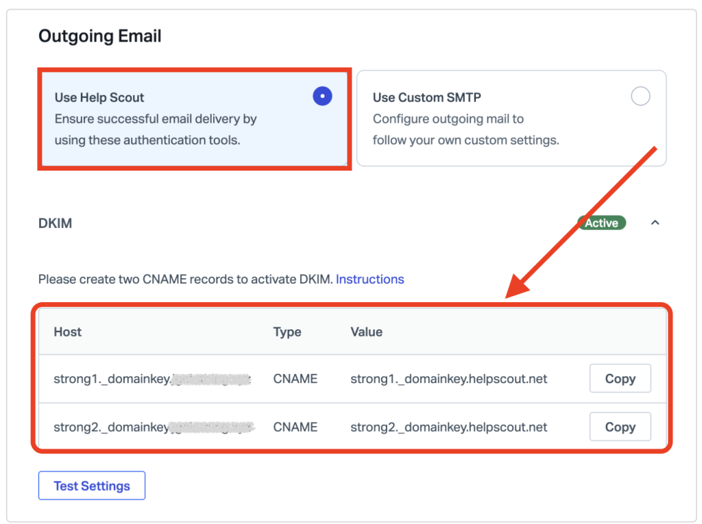Click the green Active status badge

click(601, 223)
